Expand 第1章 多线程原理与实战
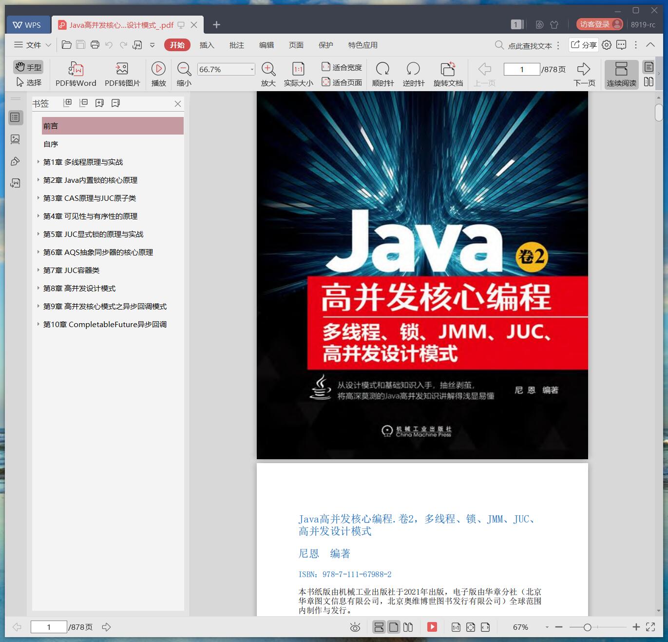668x642 pixels. click(x=38, y=162)
